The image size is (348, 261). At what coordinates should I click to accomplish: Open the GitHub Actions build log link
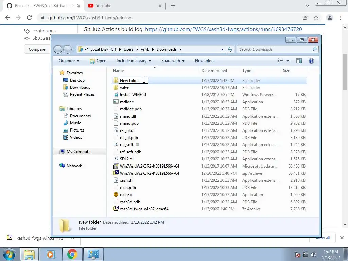[224, 29]
